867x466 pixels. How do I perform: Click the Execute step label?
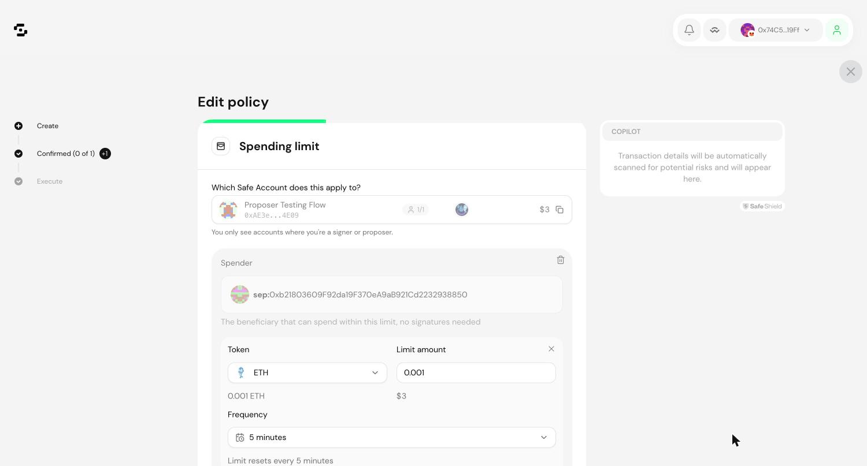point(50,181)
